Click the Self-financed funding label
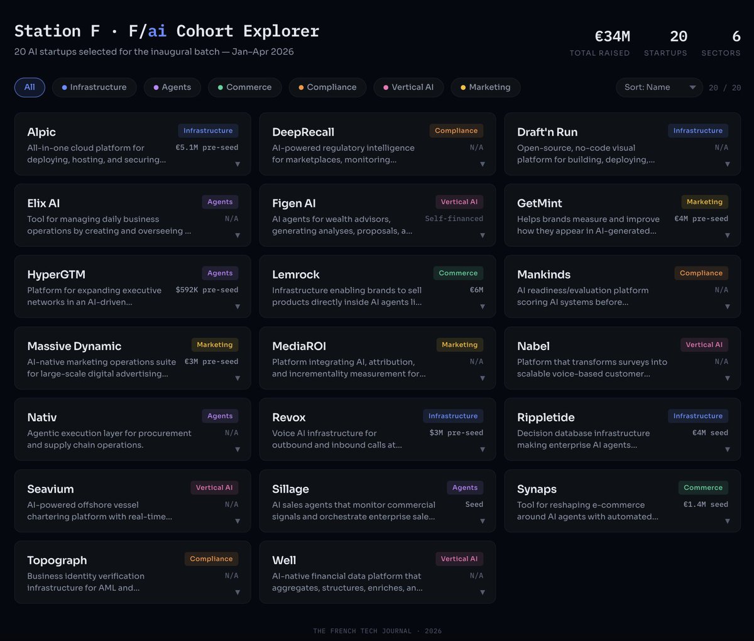 click(454, 219)
